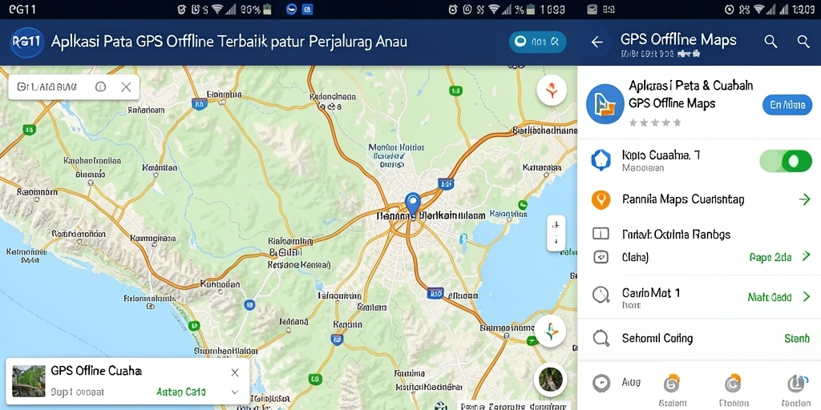Go back using the arrow beside GPS Offline Maps
This screenshot has width=821, height=410.
click(597, 42)
